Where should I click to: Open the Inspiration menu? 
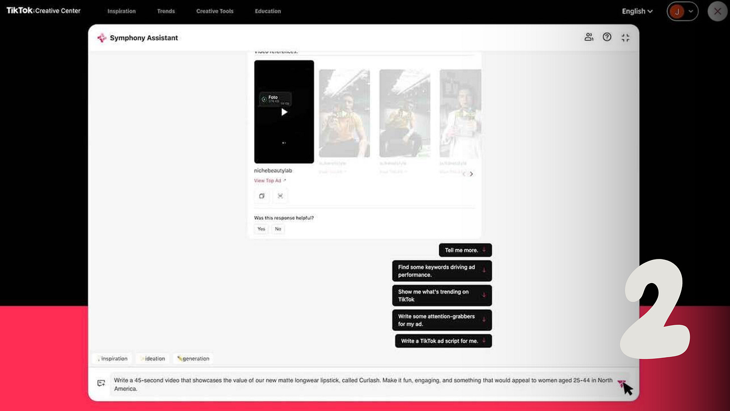(121, 11)
